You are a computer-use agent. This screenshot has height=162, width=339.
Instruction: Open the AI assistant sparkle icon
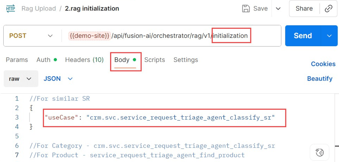[319, 152]
